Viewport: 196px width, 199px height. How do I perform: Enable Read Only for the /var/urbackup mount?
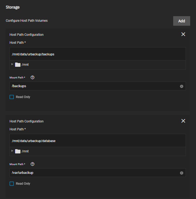pos(12,184)
